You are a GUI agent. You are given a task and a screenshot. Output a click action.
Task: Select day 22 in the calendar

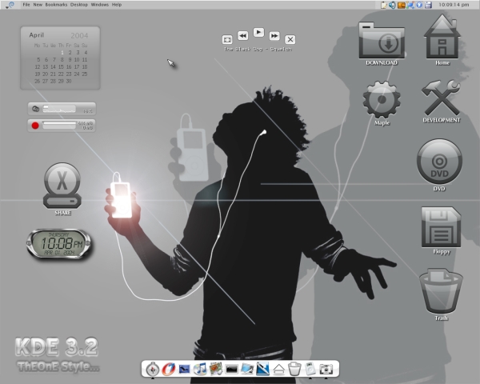(61, 74)
